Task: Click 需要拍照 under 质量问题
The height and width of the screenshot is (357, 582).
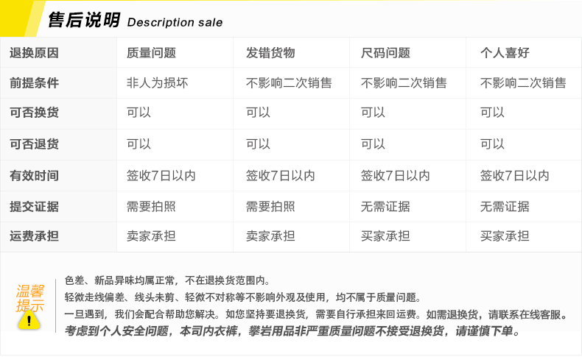Action: 151,207
